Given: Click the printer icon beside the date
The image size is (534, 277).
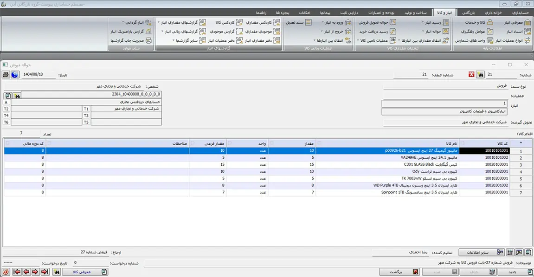Looking at the screenshot, I should click(6, 75).
